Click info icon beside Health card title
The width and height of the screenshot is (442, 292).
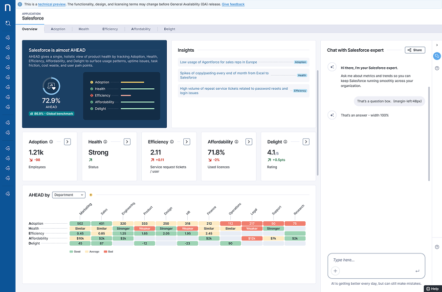click(105, 142)
